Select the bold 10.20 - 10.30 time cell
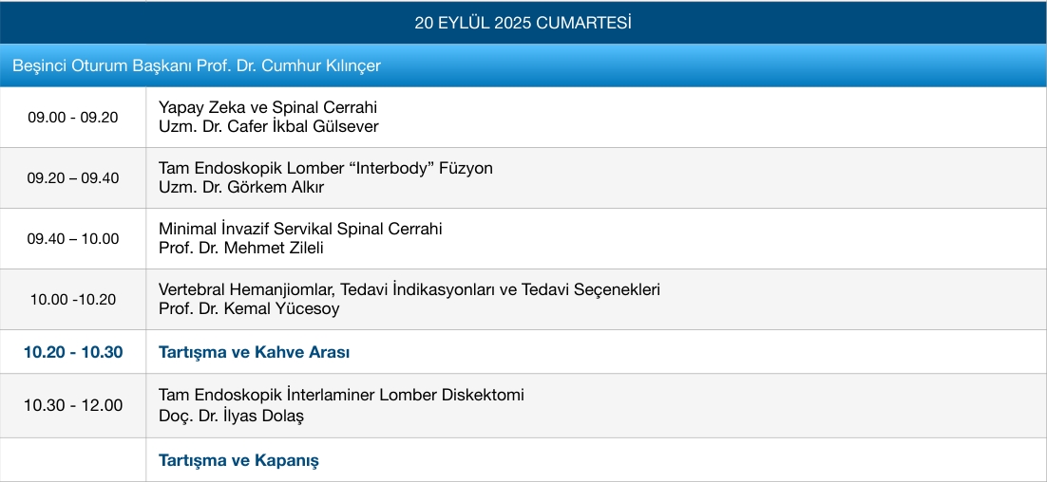This screenshot has height=482, width=1047. (73, 352)
